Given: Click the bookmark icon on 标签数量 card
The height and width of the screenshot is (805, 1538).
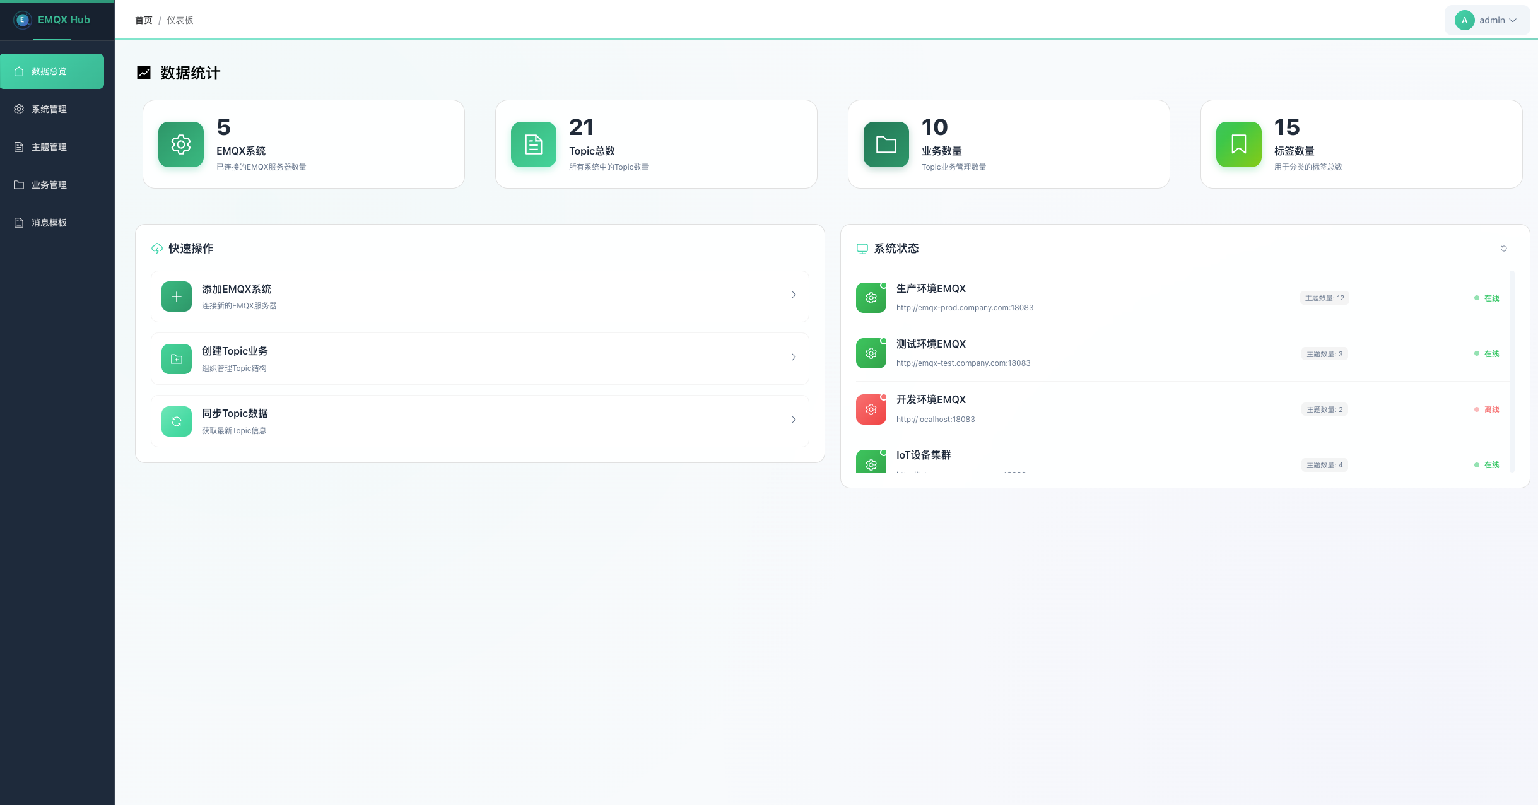Looking at the screenshot, I should coord(1239,144).
